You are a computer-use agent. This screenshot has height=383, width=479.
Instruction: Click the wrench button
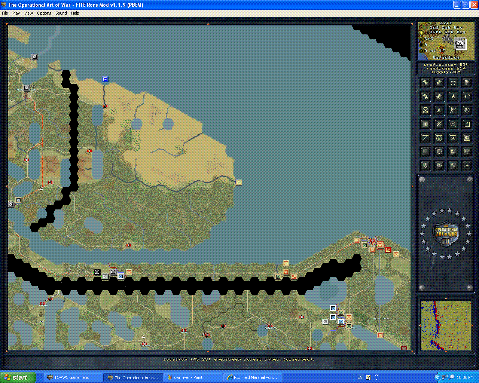(x=453, y=165)
